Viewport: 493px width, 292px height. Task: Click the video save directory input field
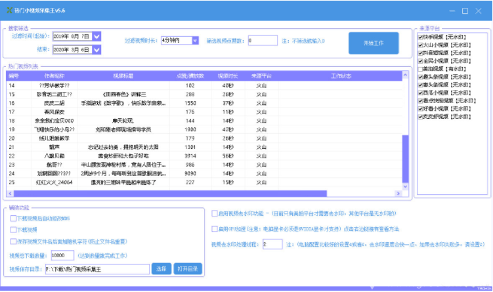(x=97, y=269)
